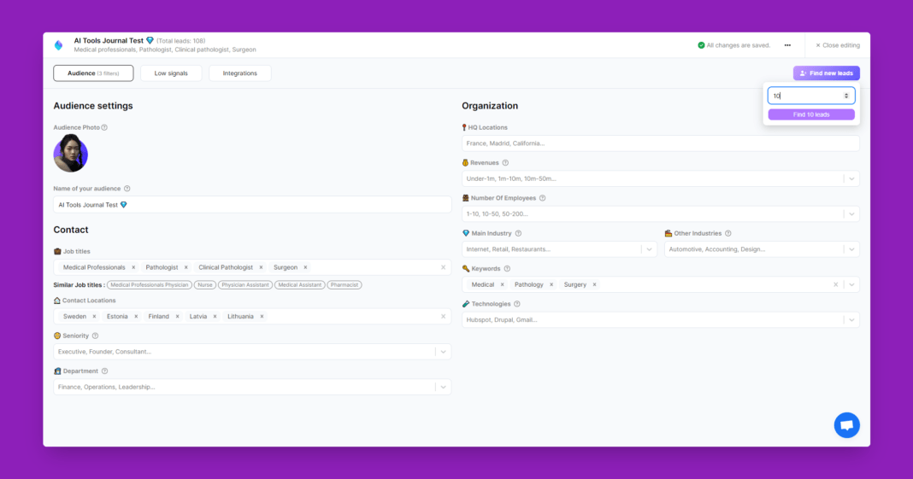The image size is (913, 479).
Task: Open the chat support bubble
Action: pos(846,424)
